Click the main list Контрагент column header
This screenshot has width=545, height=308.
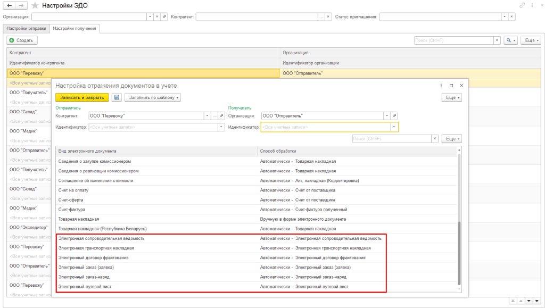143,53
